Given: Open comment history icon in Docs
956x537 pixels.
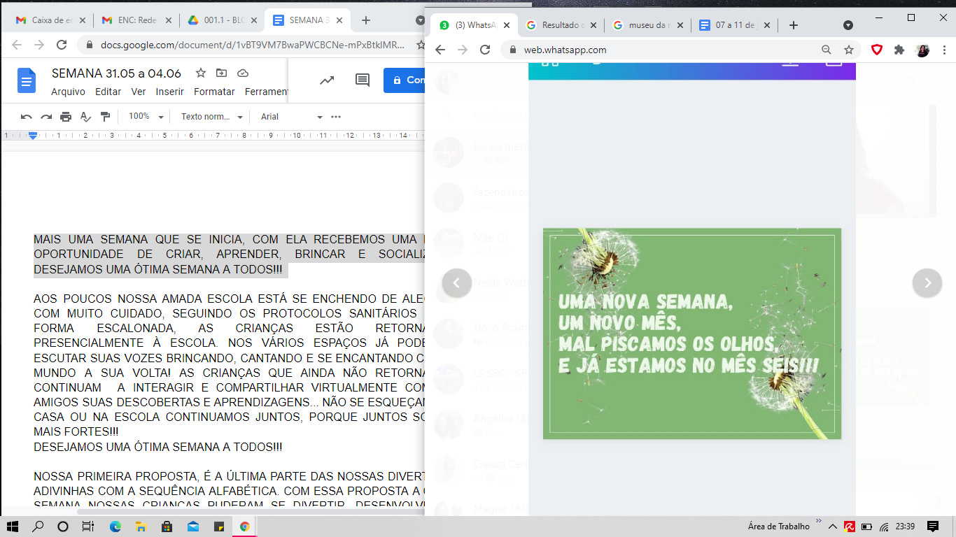Looking at the screenshot, I should click(x=363, y=80).
